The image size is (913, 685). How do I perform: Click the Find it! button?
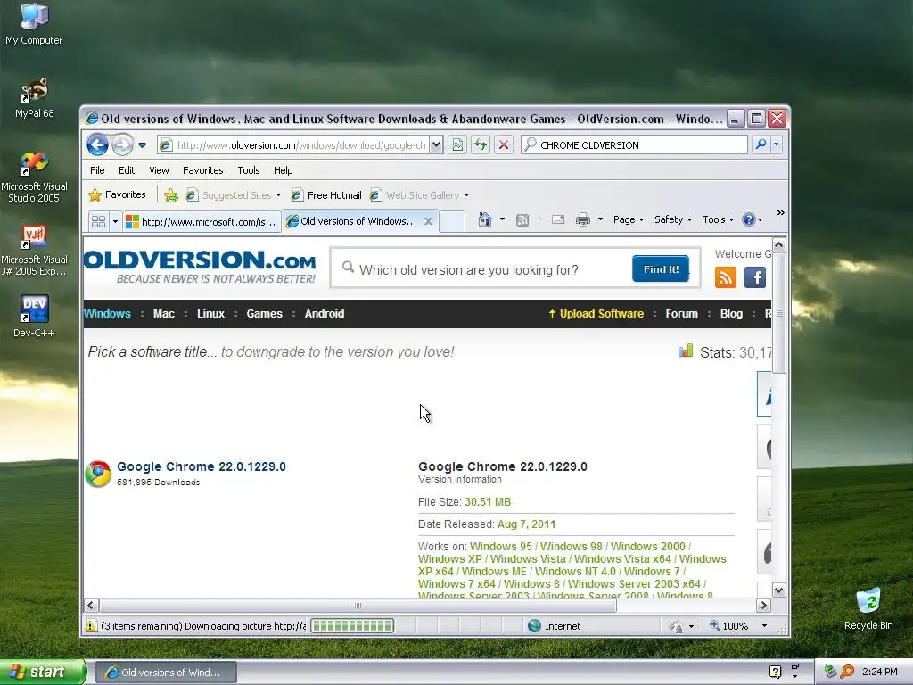coord(661,268)
